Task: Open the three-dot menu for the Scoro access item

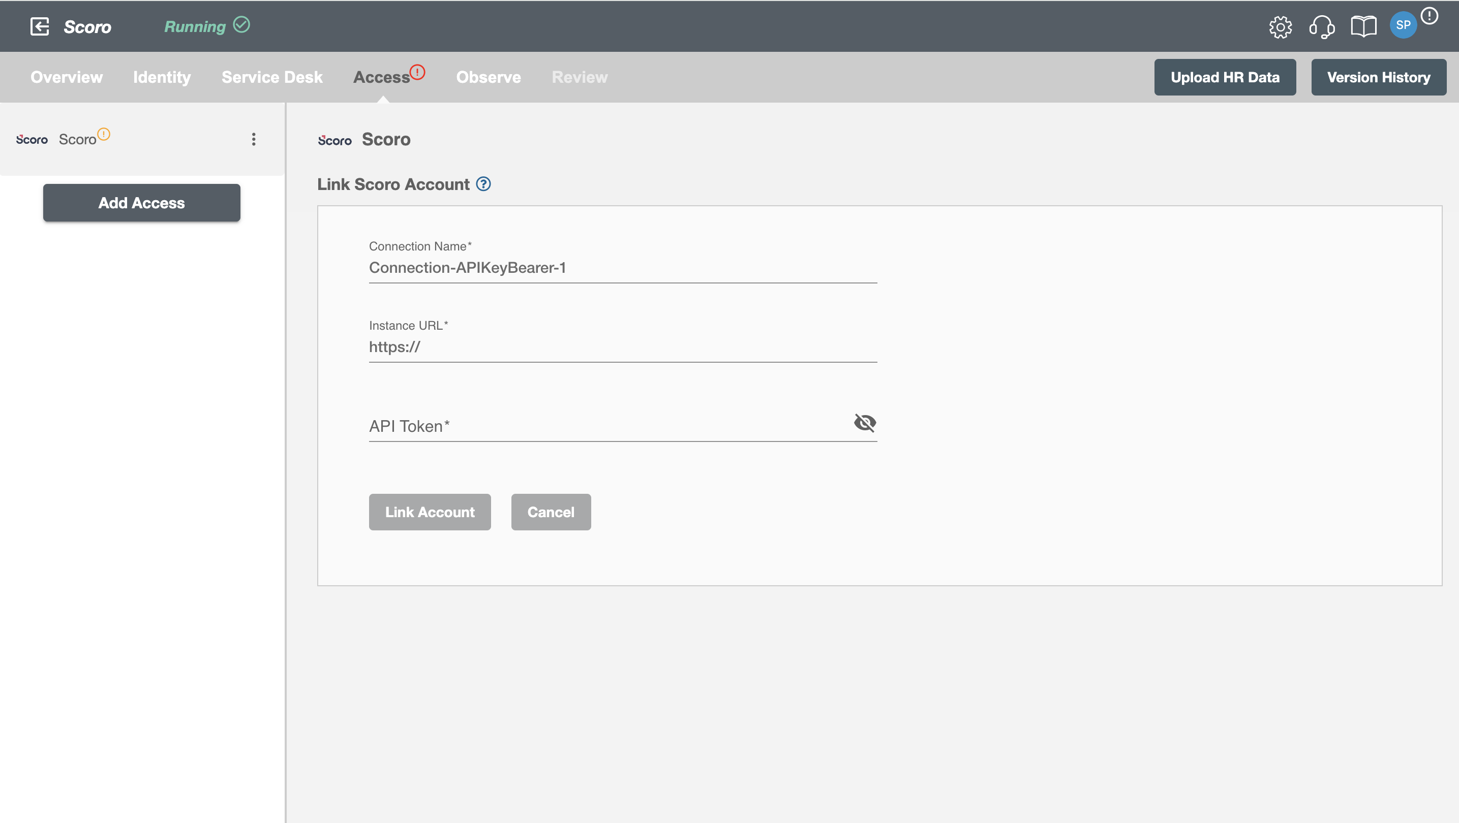Action: (x=254, y=139)
